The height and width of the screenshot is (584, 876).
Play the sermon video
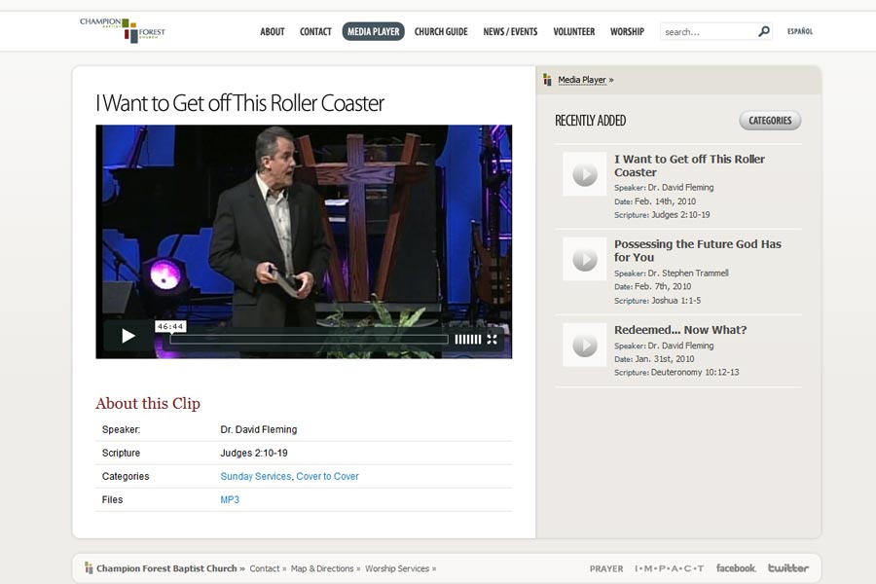[128, 336]
